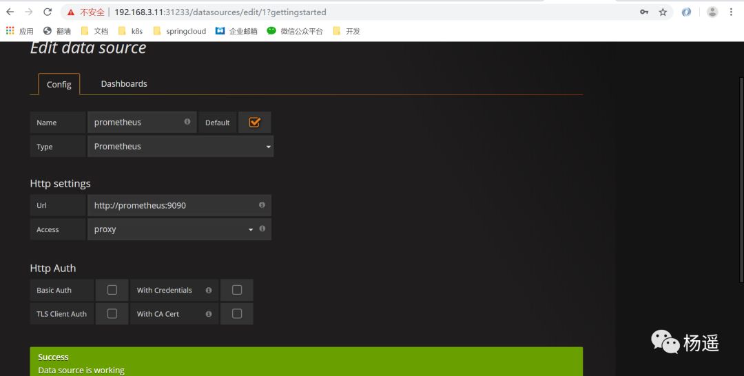The height and width of the screenshot is (376, 744).
Task: Open the Chrome profile avatar
Action: (x=712, y=12)
